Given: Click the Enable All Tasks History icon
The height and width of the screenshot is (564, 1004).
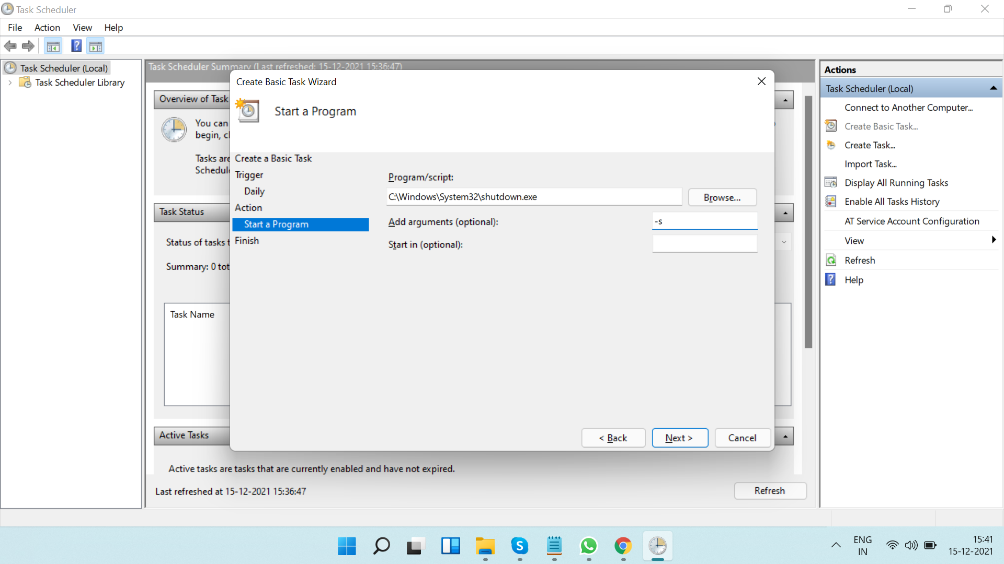Looking at the screenshot, I should click(x=831, y=202).
